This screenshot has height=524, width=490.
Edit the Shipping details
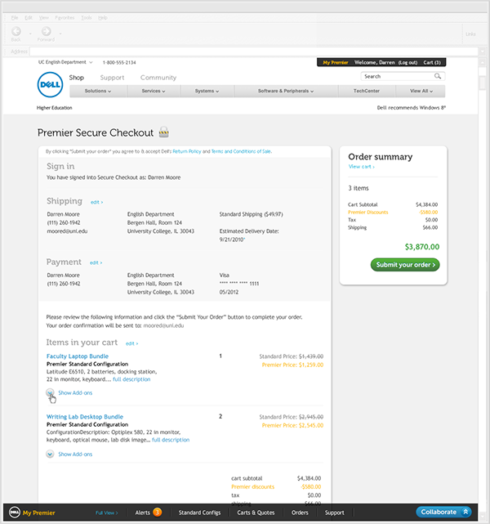click(x=97, y=202)
